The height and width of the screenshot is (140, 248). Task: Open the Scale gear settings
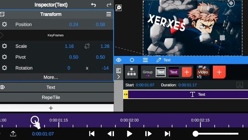pos(4,46)
